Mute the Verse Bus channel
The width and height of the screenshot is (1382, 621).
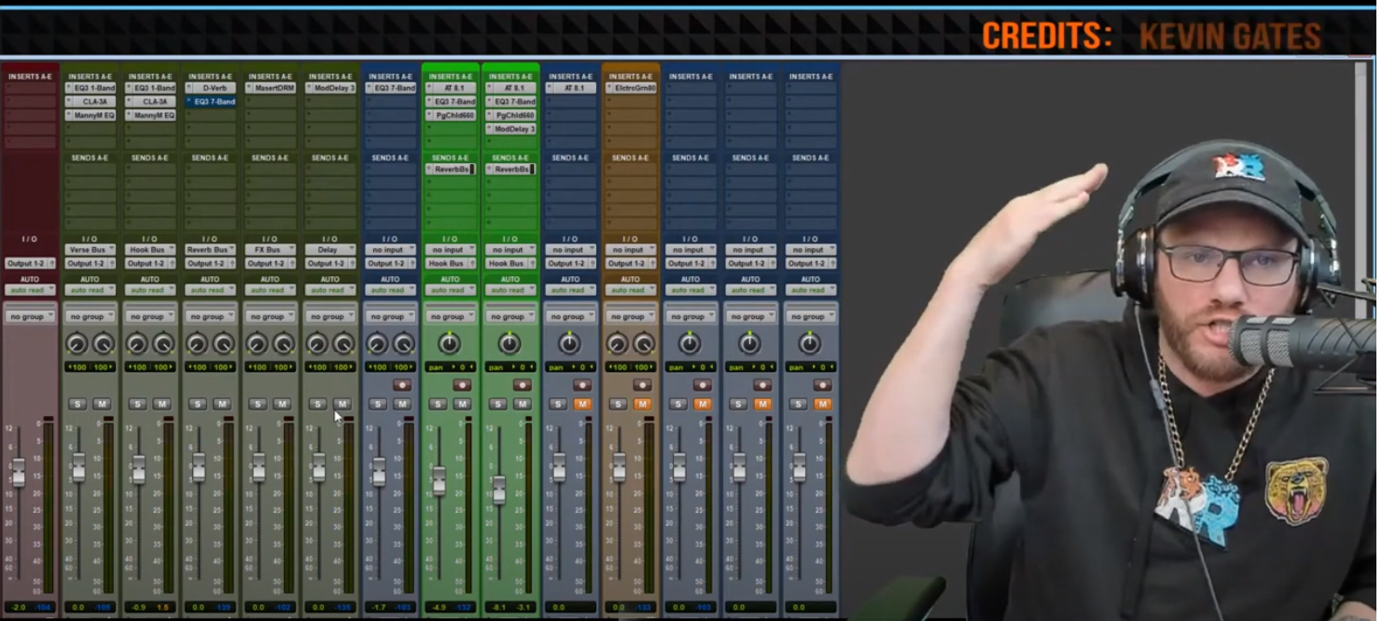click(103, 404)
